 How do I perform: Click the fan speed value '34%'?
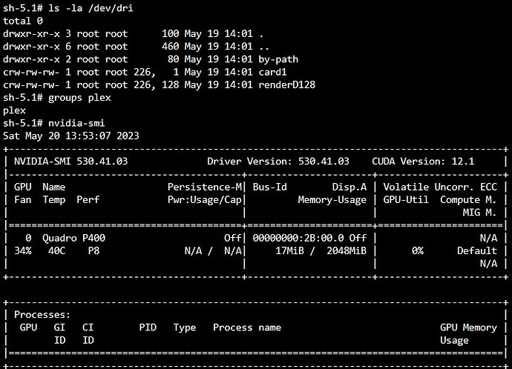click(x=23, y=251)
